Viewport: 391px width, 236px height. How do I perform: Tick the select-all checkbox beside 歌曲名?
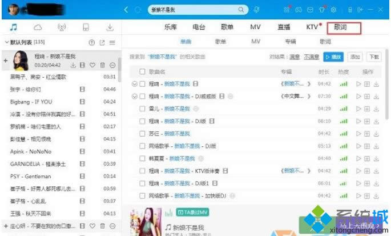tap(142, 71)
